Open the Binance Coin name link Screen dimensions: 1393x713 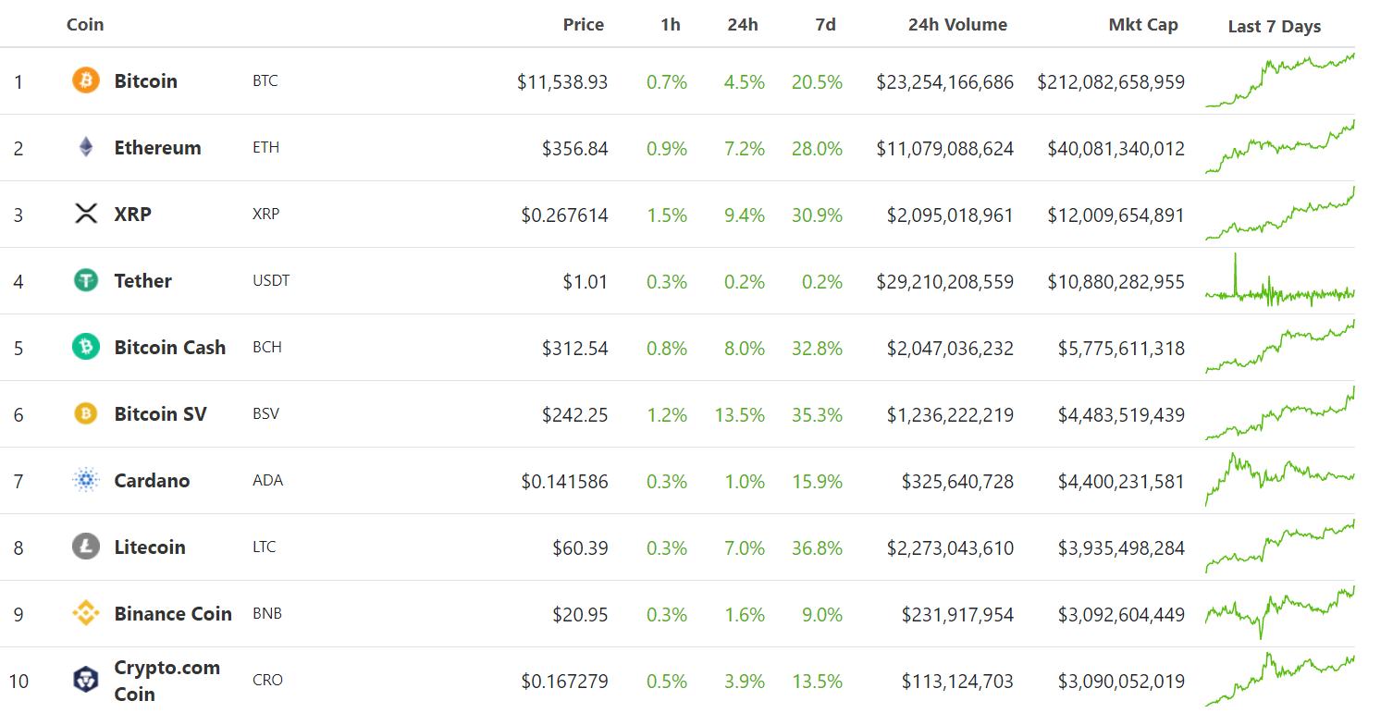(172, 613)
